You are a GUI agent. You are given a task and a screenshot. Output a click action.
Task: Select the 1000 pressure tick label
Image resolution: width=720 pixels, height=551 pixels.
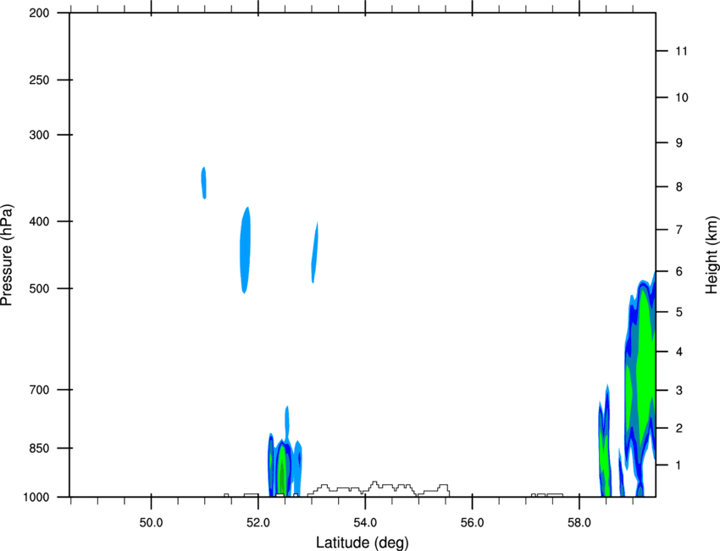point(36,498)
